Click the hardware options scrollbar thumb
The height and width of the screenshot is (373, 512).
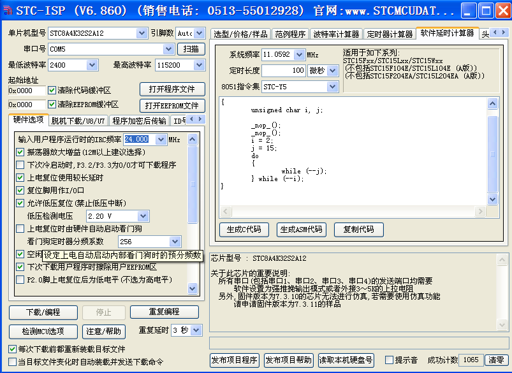pos(193,184)
